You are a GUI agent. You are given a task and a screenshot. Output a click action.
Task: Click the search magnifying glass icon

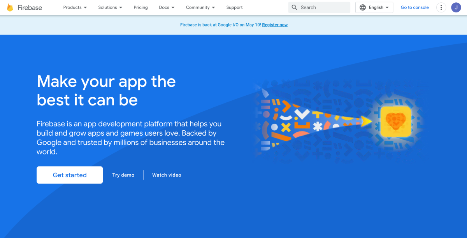pos(295,7)
